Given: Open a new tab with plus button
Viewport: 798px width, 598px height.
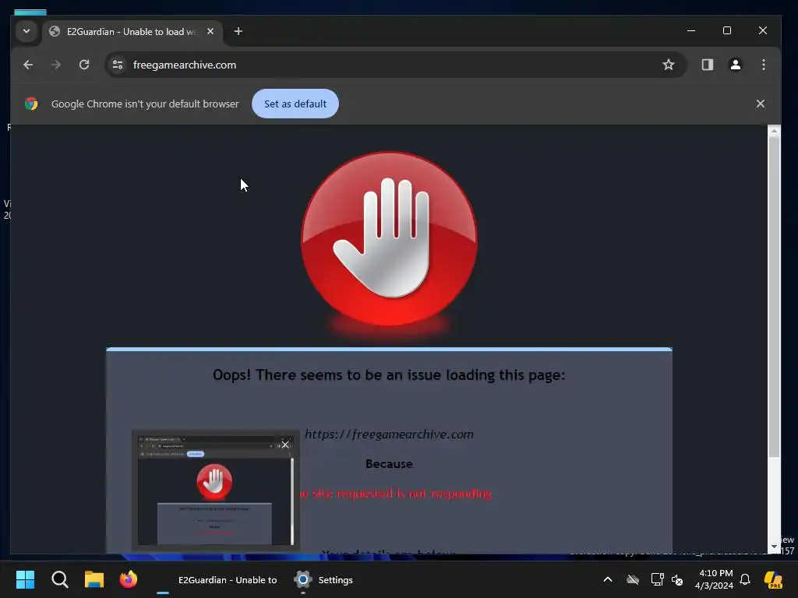Looking at the screenshot, I should click(238, 31).
